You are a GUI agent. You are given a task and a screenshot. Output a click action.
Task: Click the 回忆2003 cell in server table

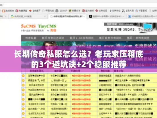click(105, 95)
